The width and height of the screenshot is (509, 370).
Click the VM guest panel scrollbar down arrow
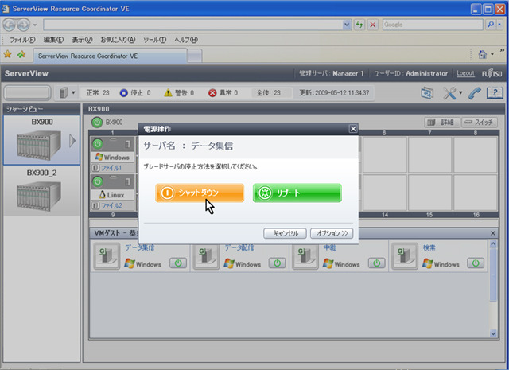(x=493, y=333)
